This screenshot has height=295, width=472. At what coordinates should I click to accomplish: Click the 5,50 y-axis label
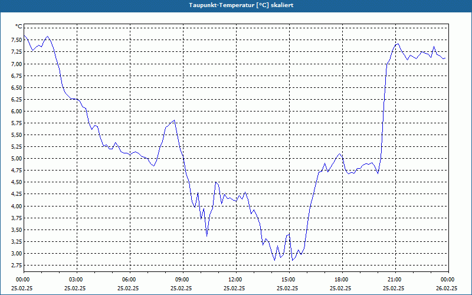(16, 135)
